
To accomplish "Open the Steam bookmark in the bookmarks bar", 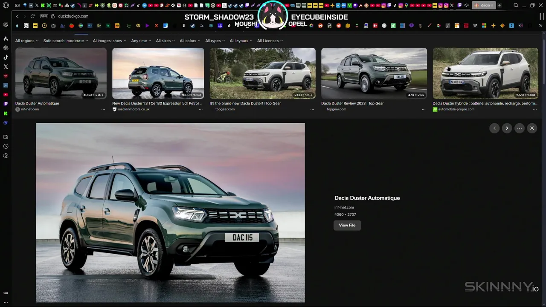I will [x=192, y=26].
